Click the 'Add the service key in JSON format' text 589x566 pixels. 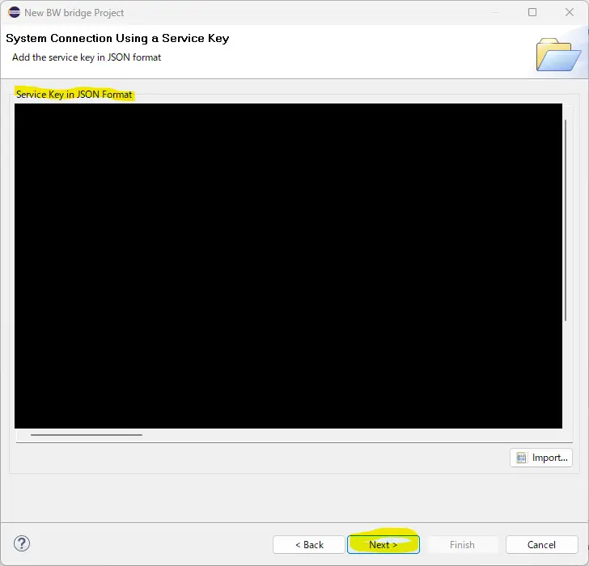point(87,57)
